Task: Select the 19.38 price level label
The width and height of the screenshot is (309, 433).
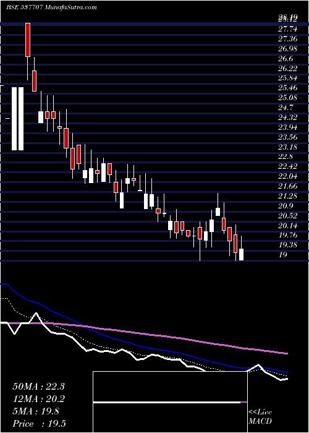Action: coord(288,245)
